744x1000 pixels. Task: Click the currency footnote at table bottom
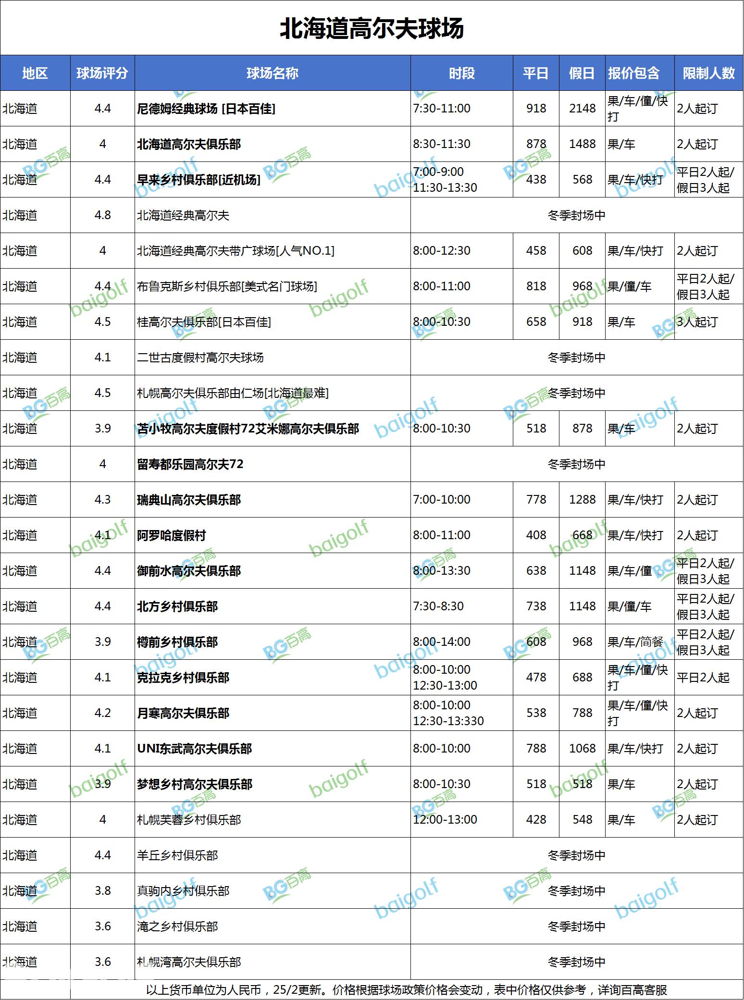(x=406, y=990)
